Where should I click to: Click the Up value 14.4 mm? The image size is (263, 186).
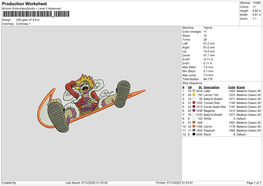209,51
